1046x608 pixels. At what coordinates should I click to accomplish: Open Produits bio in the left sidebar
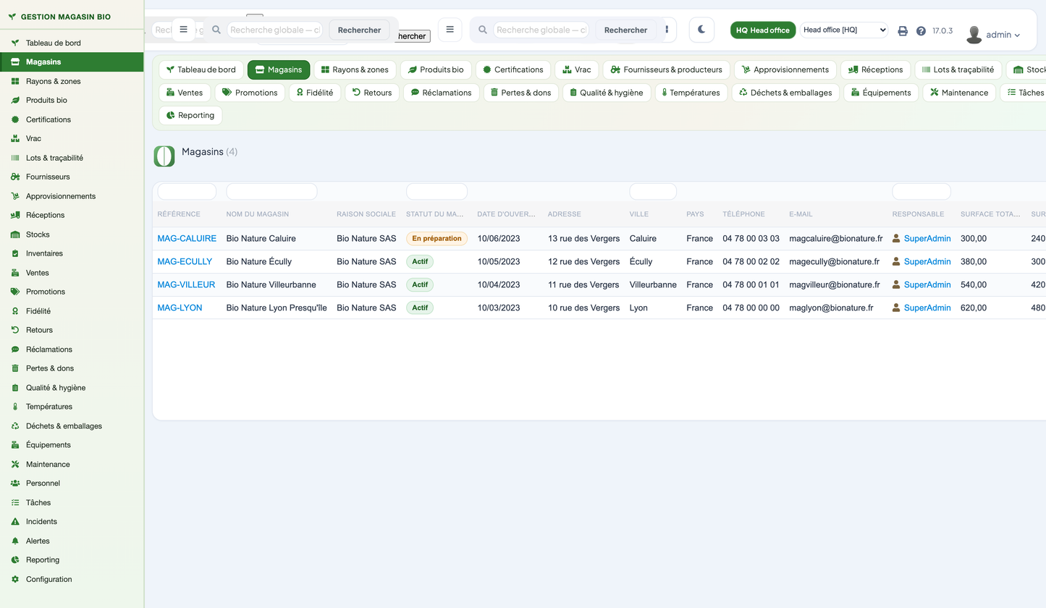tap(72, 100)
